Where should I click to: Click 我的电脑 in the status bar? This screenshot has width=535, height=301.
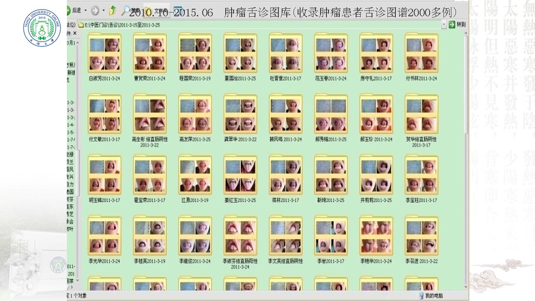coord(431,296)
